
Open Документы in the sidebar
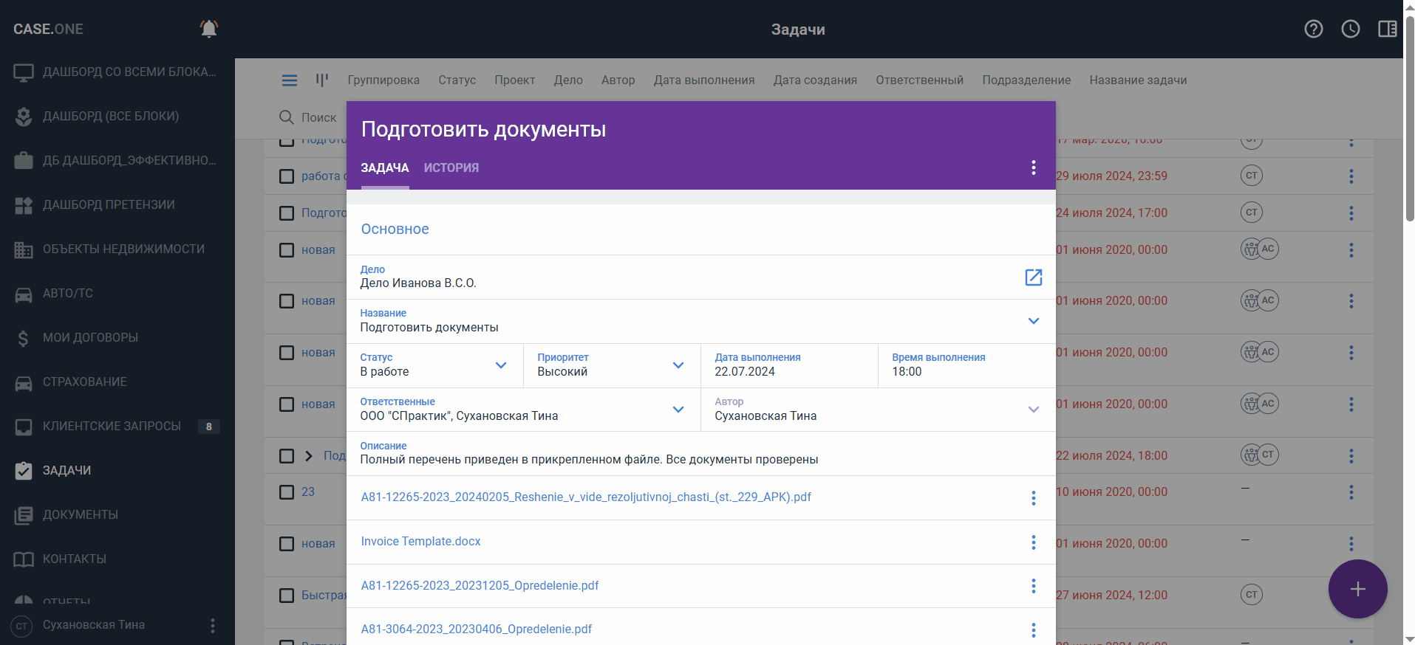(80, 514)
